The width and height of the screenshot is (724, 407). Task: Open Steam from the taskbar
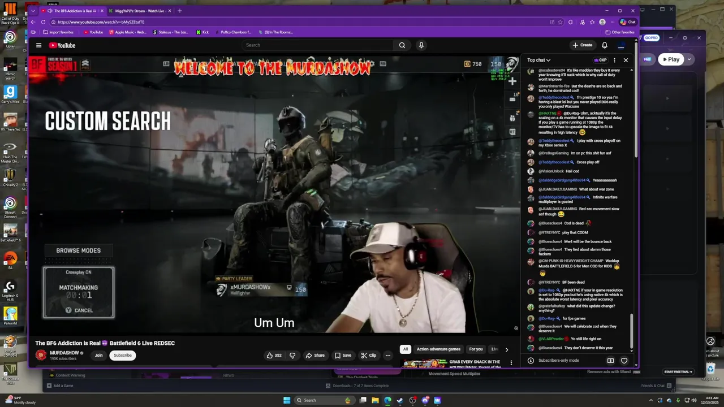[x=400, y=400]
